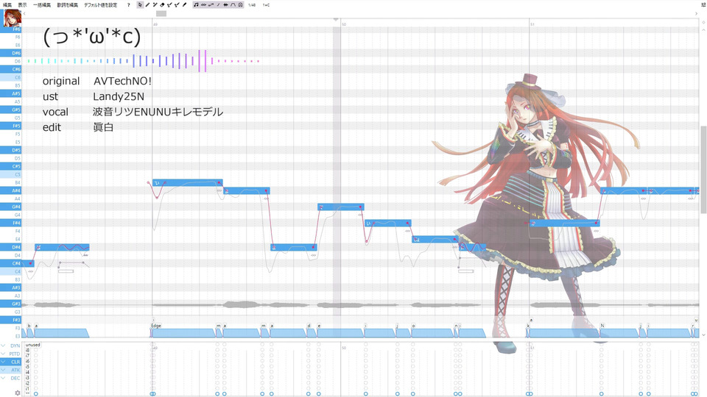Select the pen tool
This screenshot has width=707, height=397.
point(147,5)
